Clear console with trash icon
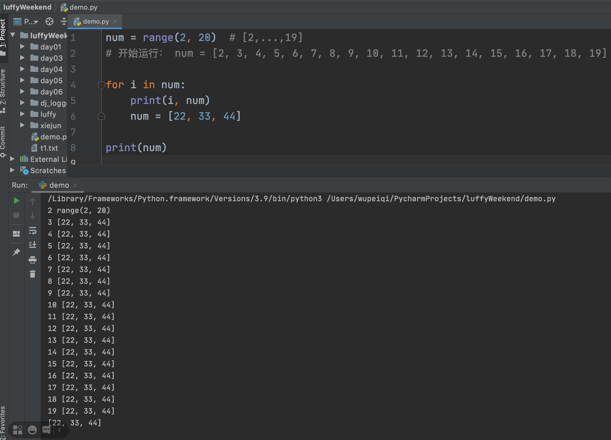The width and height of the screenshot is (611, 440). (x=33, y=274)
